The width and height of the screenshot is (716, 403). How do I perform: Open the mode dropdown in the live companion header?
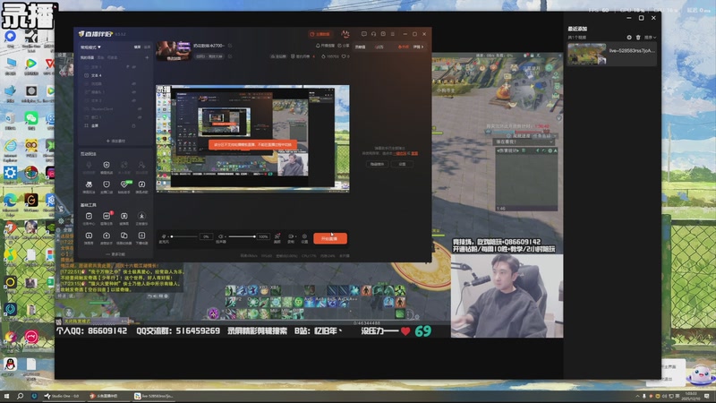click(x=91, y=47)
